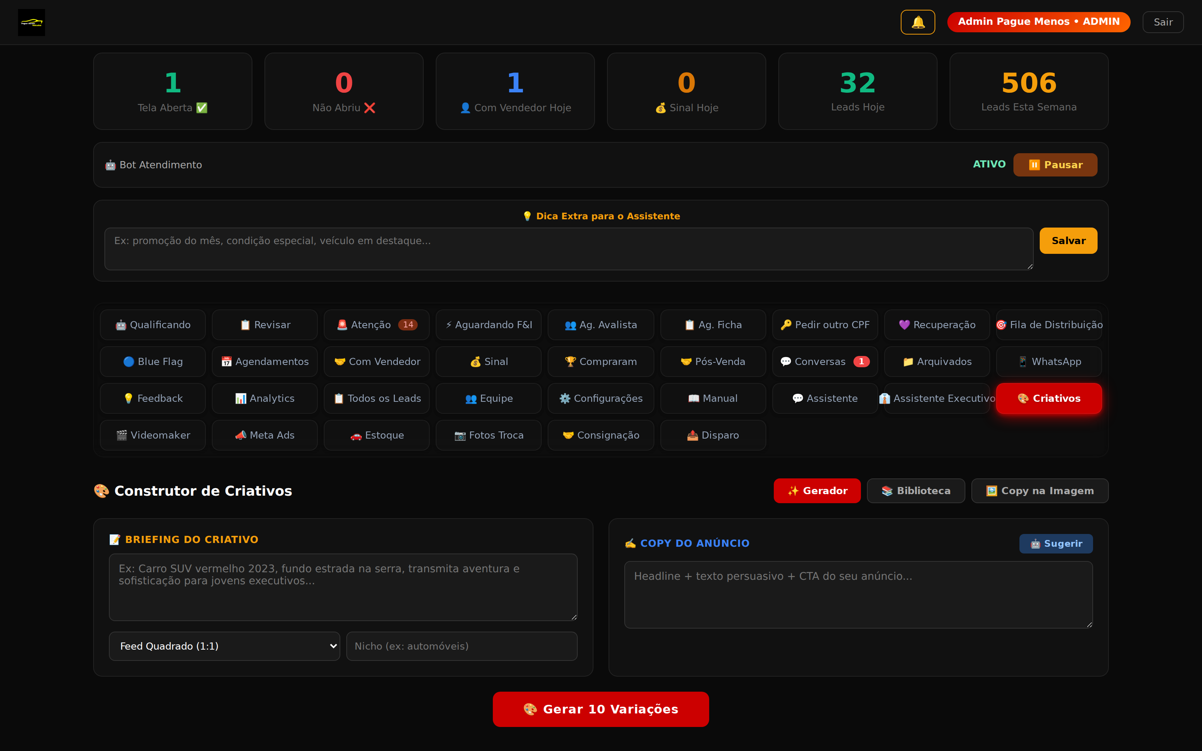This screenshot has width=1202, height=751.
Task: Click the Leads Esta Semana 506 card
Action: pos(1029,91)
